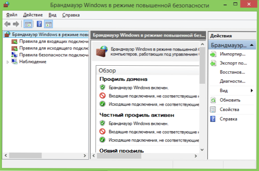Screen dimensions: 259x171
Task: Expand the Наблюдение tree node arrow
Action: (x=8, y=62)
